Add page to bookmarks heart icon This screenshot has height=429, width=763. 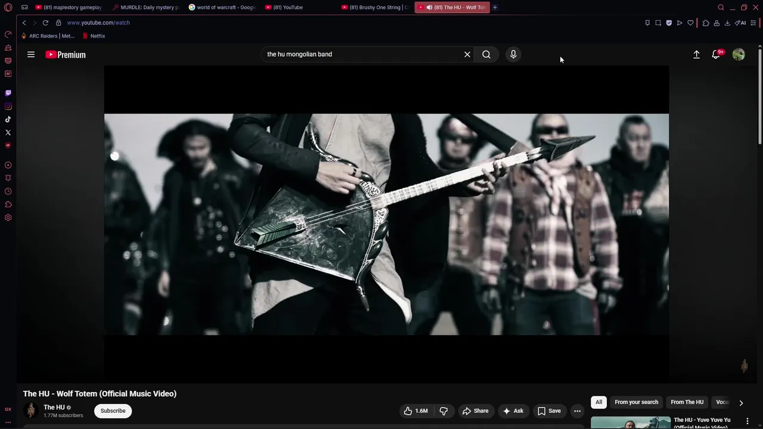point(690,23)
